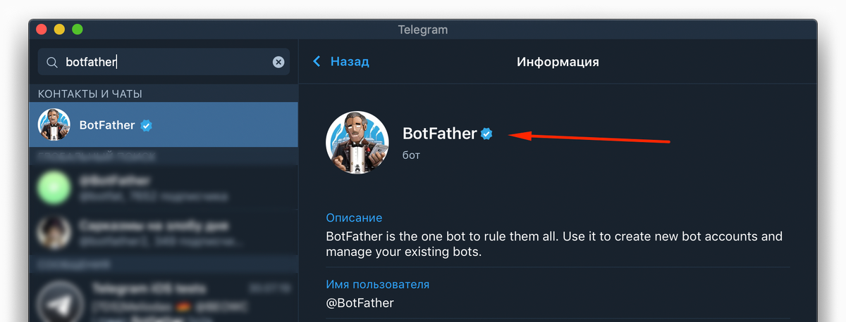This screenshot has width=846, height=322.
Task: Click the BotFather profile name heading
Action: point(439,133)
